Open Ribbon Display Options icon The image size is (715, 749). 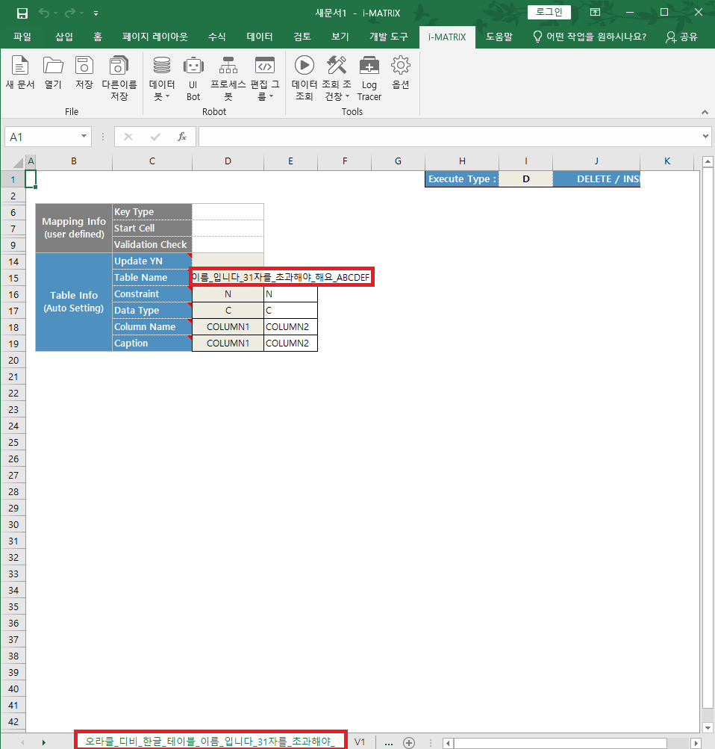click(x=595, y=13)
